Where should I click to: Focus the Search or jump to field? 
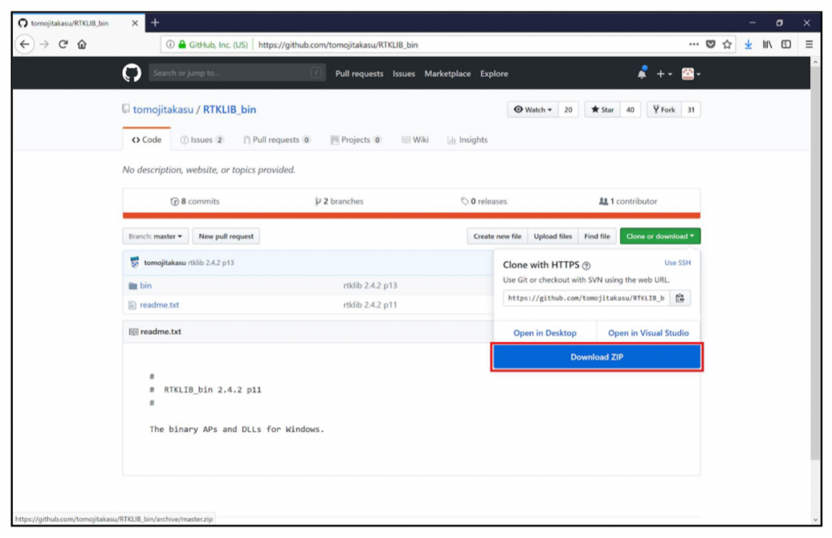coord(236,73)
